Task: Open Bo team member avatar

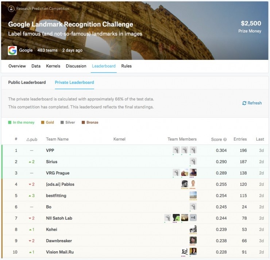Action: click(x=193, y=206)
